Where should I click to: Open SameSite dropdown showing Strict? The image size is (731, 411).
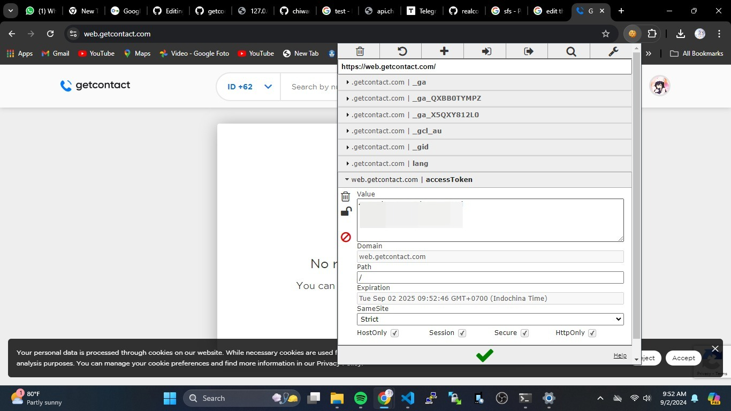[x=490, y=319]
